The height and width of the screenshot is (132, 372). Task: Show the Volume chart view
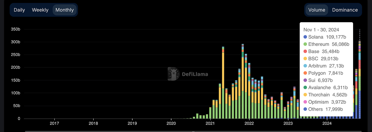(x=317, y=10)
